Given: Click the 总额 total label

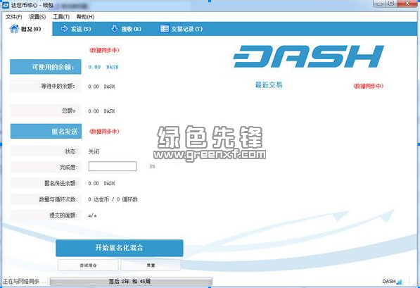Looking at the screenshot, I should (46, 111).
